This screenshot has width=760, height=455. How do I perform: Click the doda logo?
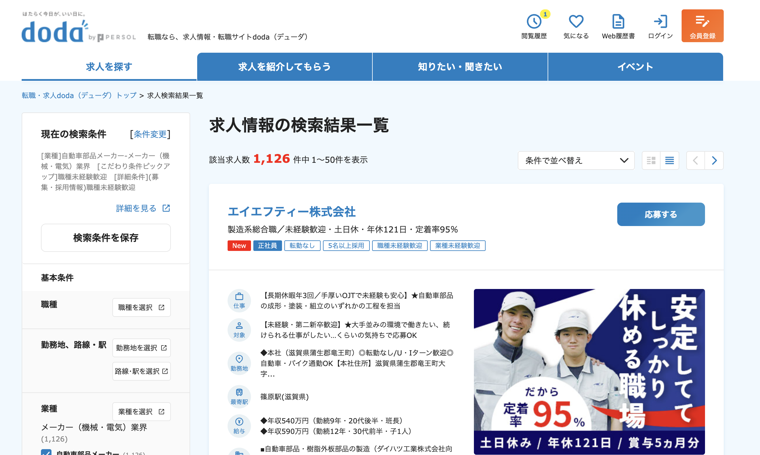point(55,31)
